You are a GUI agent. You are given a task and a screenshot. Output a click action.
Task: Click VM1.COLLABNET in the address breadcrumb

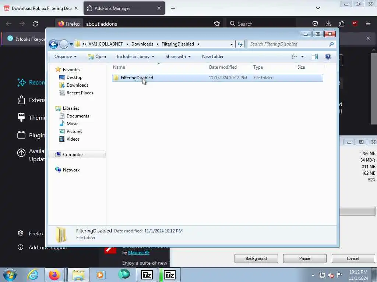pyautogui.click(x=106, y=44)
